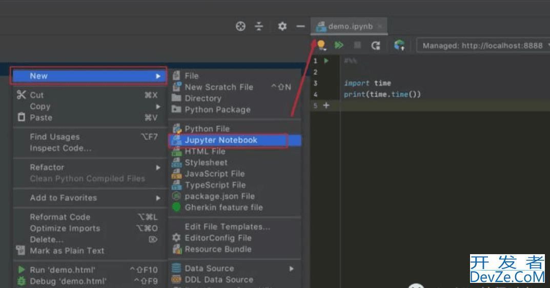Switch to the demo.ipynb tab

[x=350, y=26]
